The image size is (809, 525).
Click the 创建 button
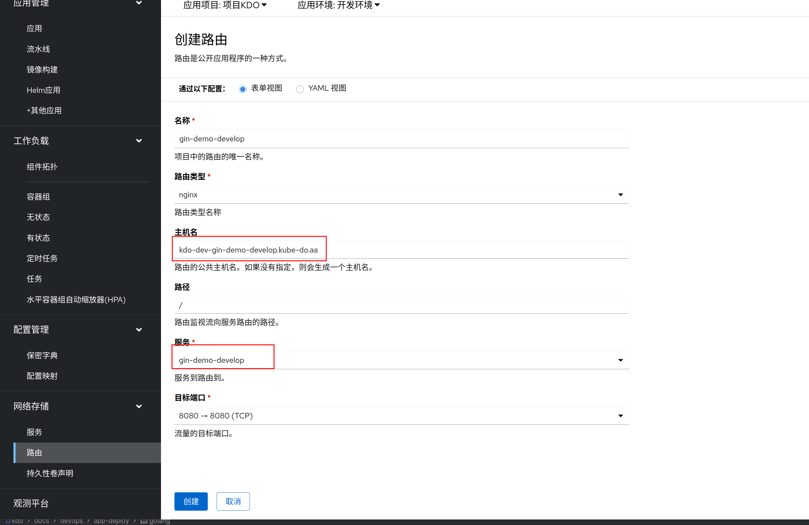(x=191, y=501)
